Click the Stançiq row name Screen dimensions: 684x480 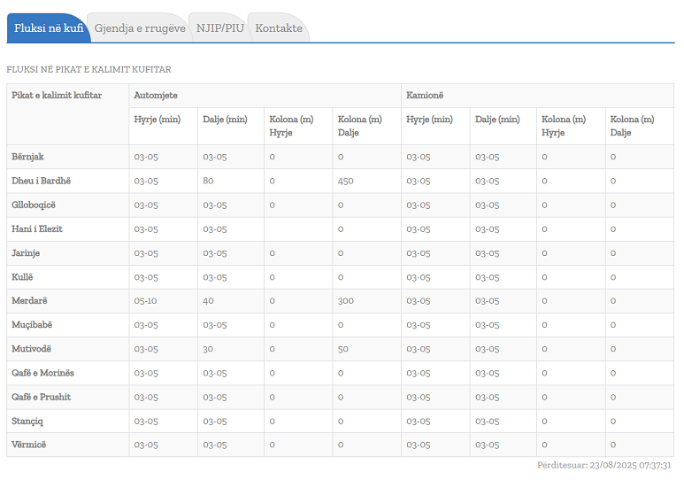[29, 421]
